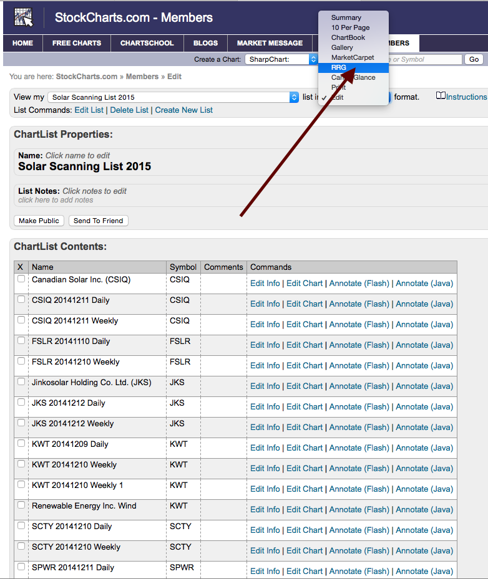This screenshot has height=579, width=488.
Task: Open the BLOGS navigation tab
Action: 205,43
